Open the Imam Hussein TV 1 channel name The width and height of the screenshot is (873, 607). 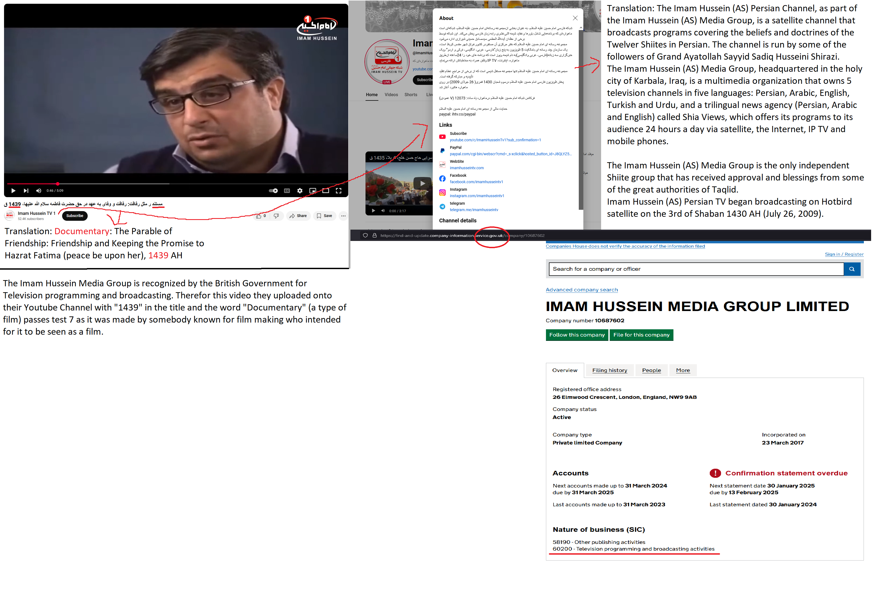tap(37, 213)
